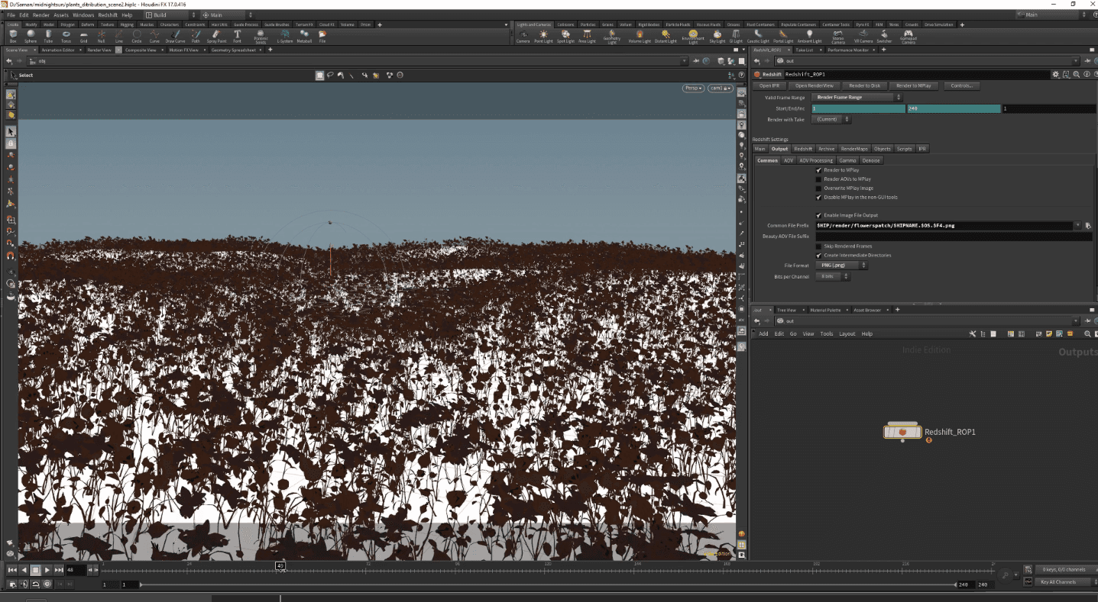The height and width of the screenshot is (602, 1098).
Task: Click the Torus shelf tool
Action: click(x=66, y=35)
